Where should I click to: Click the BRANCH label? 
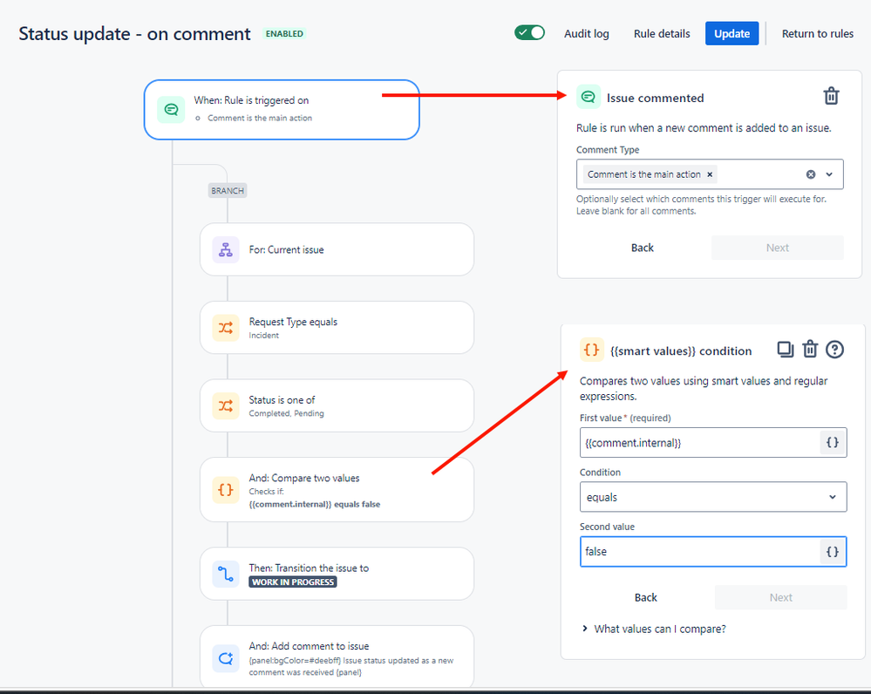(228, 191)
